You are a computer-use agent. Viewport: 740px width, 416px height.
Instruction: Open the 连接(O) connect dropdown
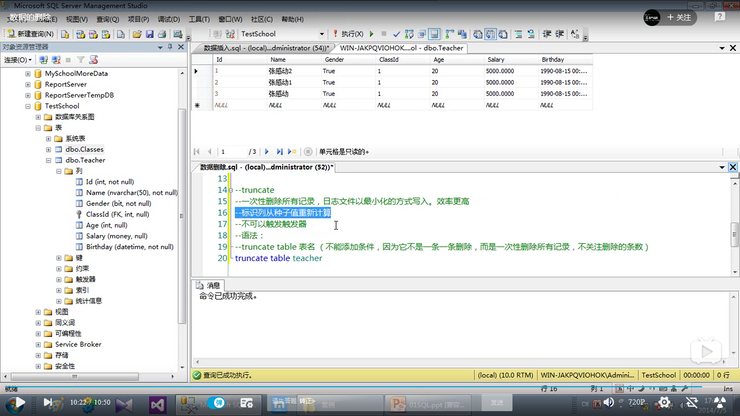point(18,60)
